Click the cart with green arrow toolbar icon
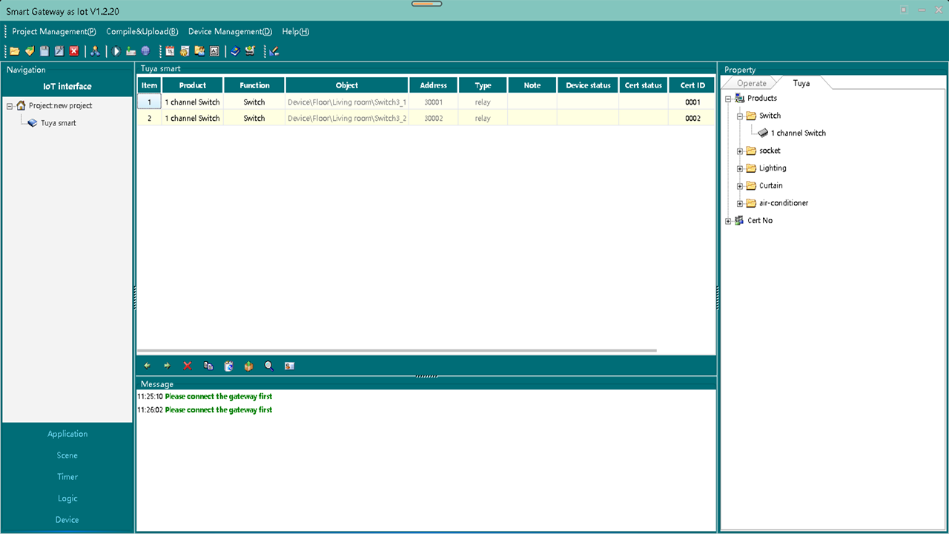 pyautogui.click(x=250, y=51)
